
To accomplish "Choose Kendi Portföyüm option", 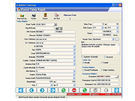I will pos(83,70).
